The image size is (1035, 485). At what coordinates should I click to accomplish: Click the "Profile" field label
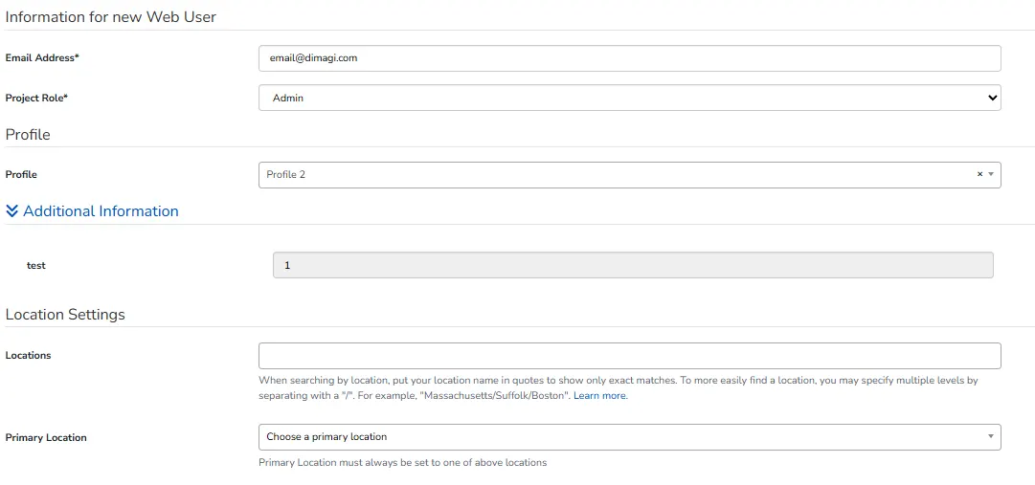point(21,175)
